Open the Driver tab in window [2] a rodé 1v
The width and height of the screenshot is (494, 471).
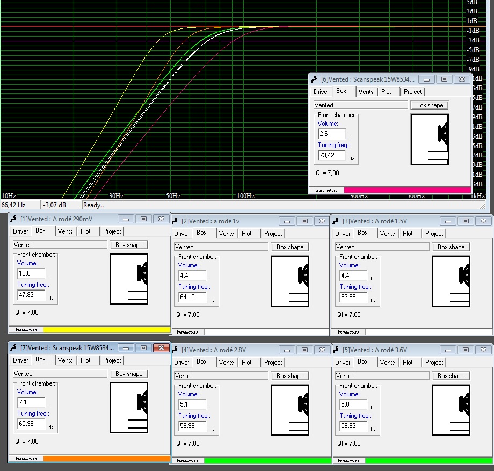pyautogui.click(x=181, y=234)
